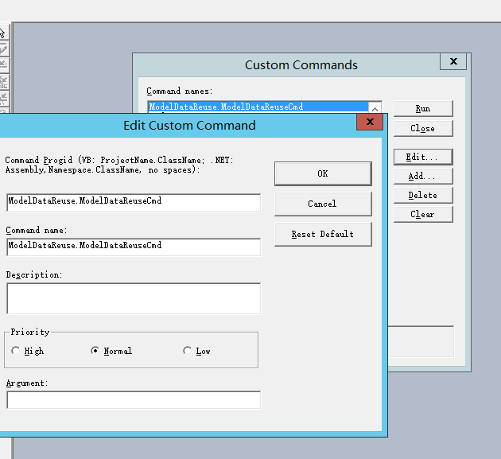Close the Custom Commands window
The image size is (501, 459).
click(453, 61)
